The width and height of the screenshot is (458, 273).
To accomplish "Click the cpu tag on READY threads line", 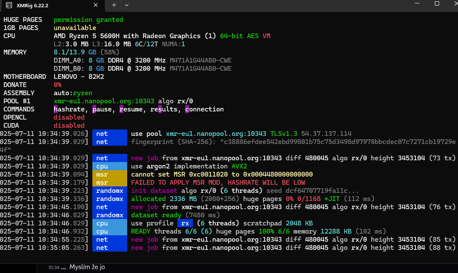I will [110, 231].
